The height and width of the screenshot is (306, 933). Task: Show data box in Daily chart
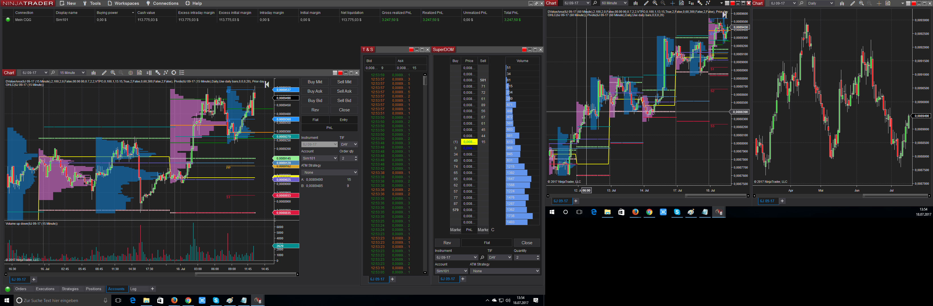[x=888, y=3]
